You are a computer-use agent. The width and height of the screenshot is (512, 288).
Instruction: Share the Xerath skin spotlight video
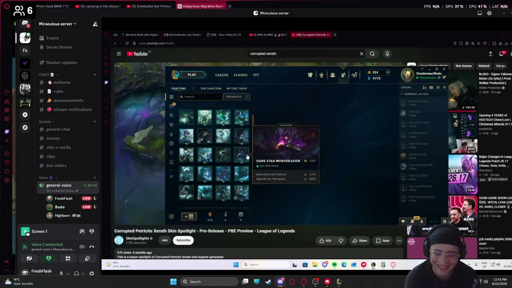click(x=359, y=240)
